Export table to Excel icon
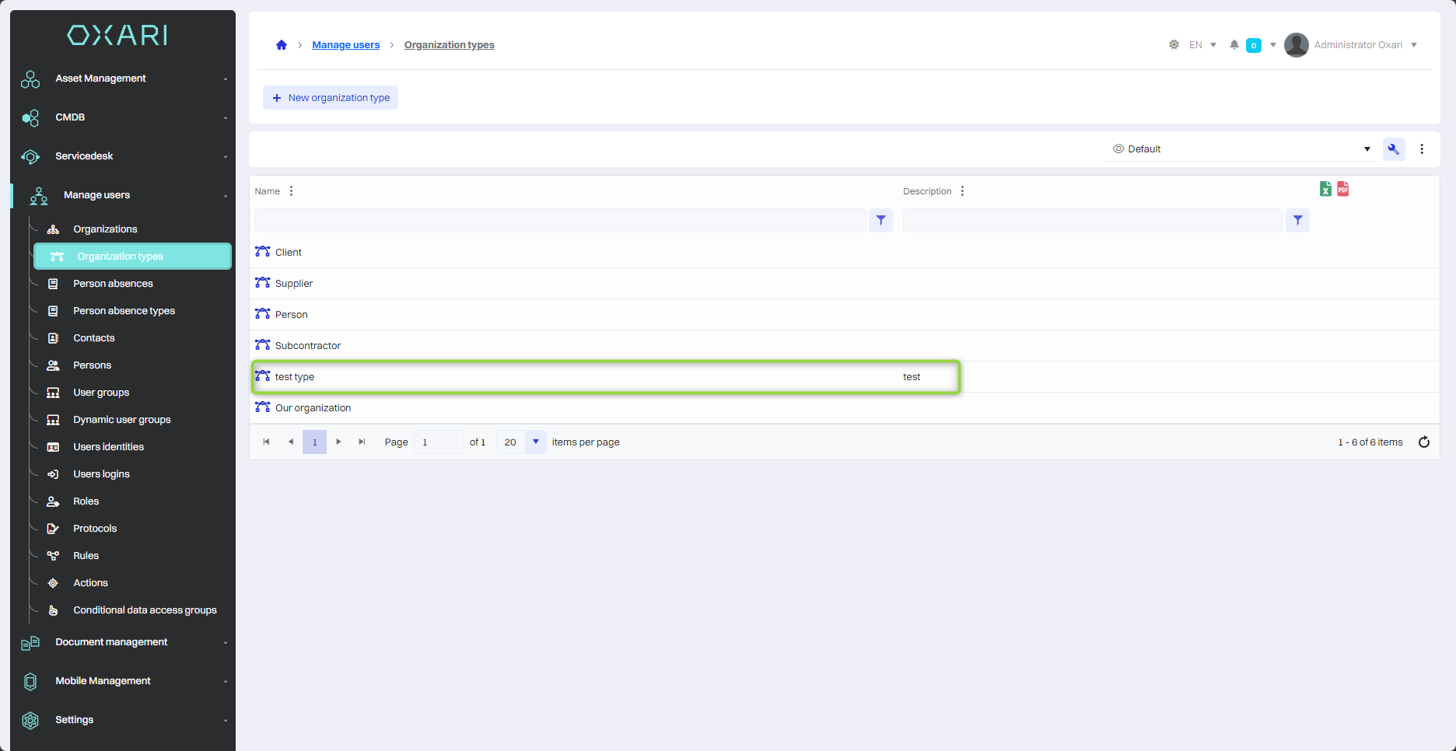Screen dimensions: 1456x751 pyautogui.click(x=1325, y=189)
